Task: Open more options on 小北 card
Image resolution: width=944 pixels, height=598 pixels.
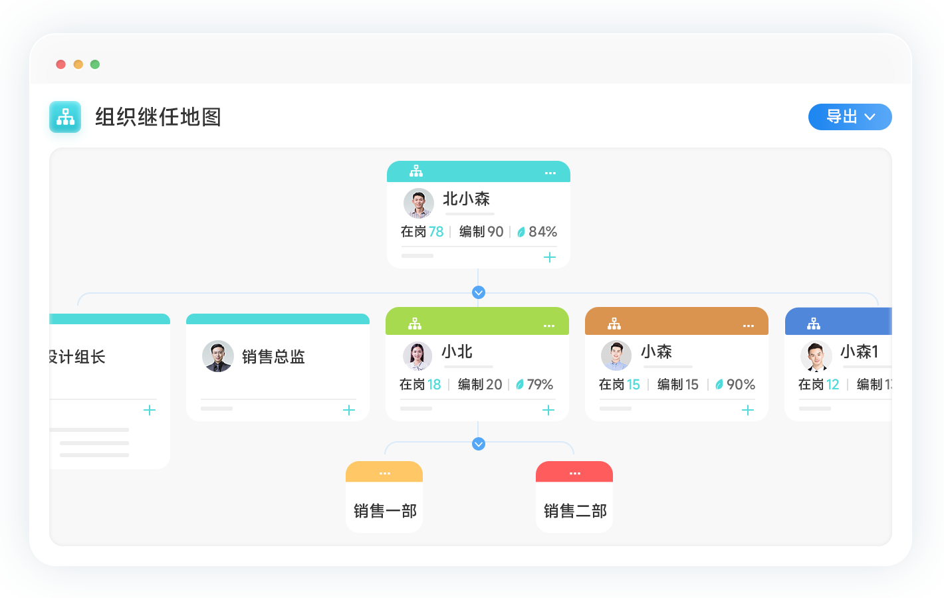Action: pyautogui.click(x=549, y=326)
